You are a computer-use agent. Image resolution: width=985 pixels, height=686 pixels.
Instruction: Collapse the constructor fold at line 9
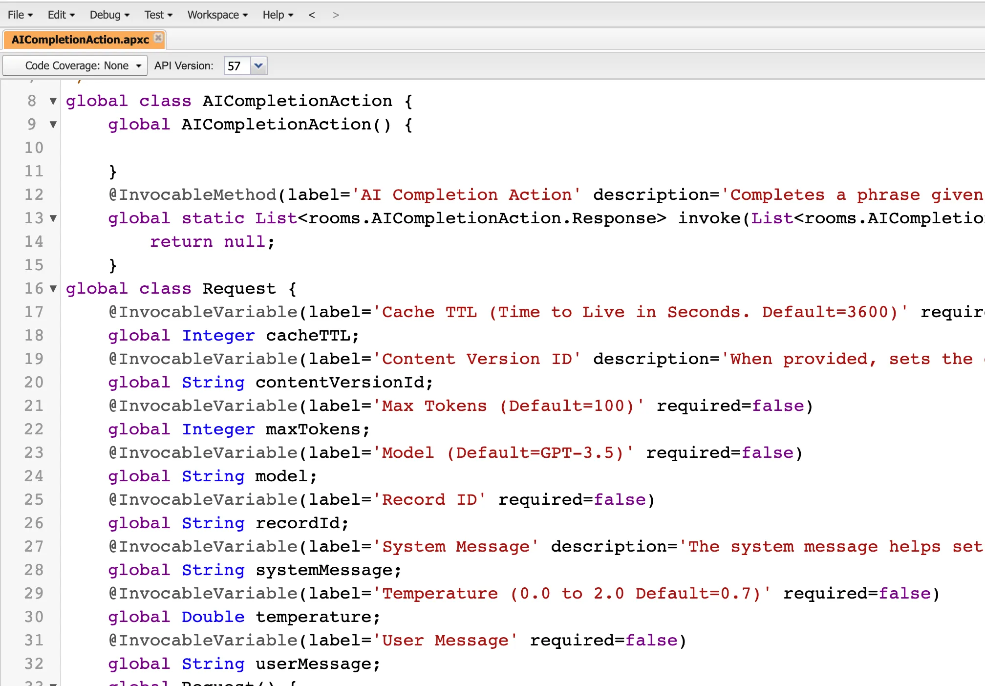[53, 125]
